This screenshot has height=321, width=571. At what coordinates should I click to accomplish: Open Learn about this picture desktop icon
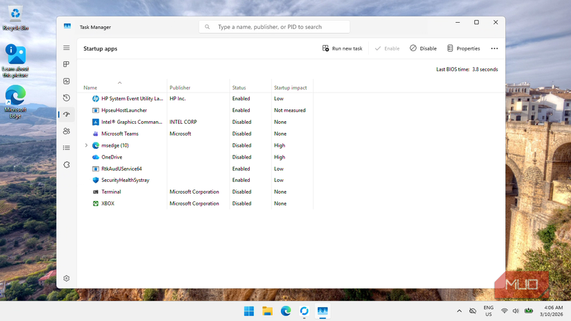tap(15, 61)
